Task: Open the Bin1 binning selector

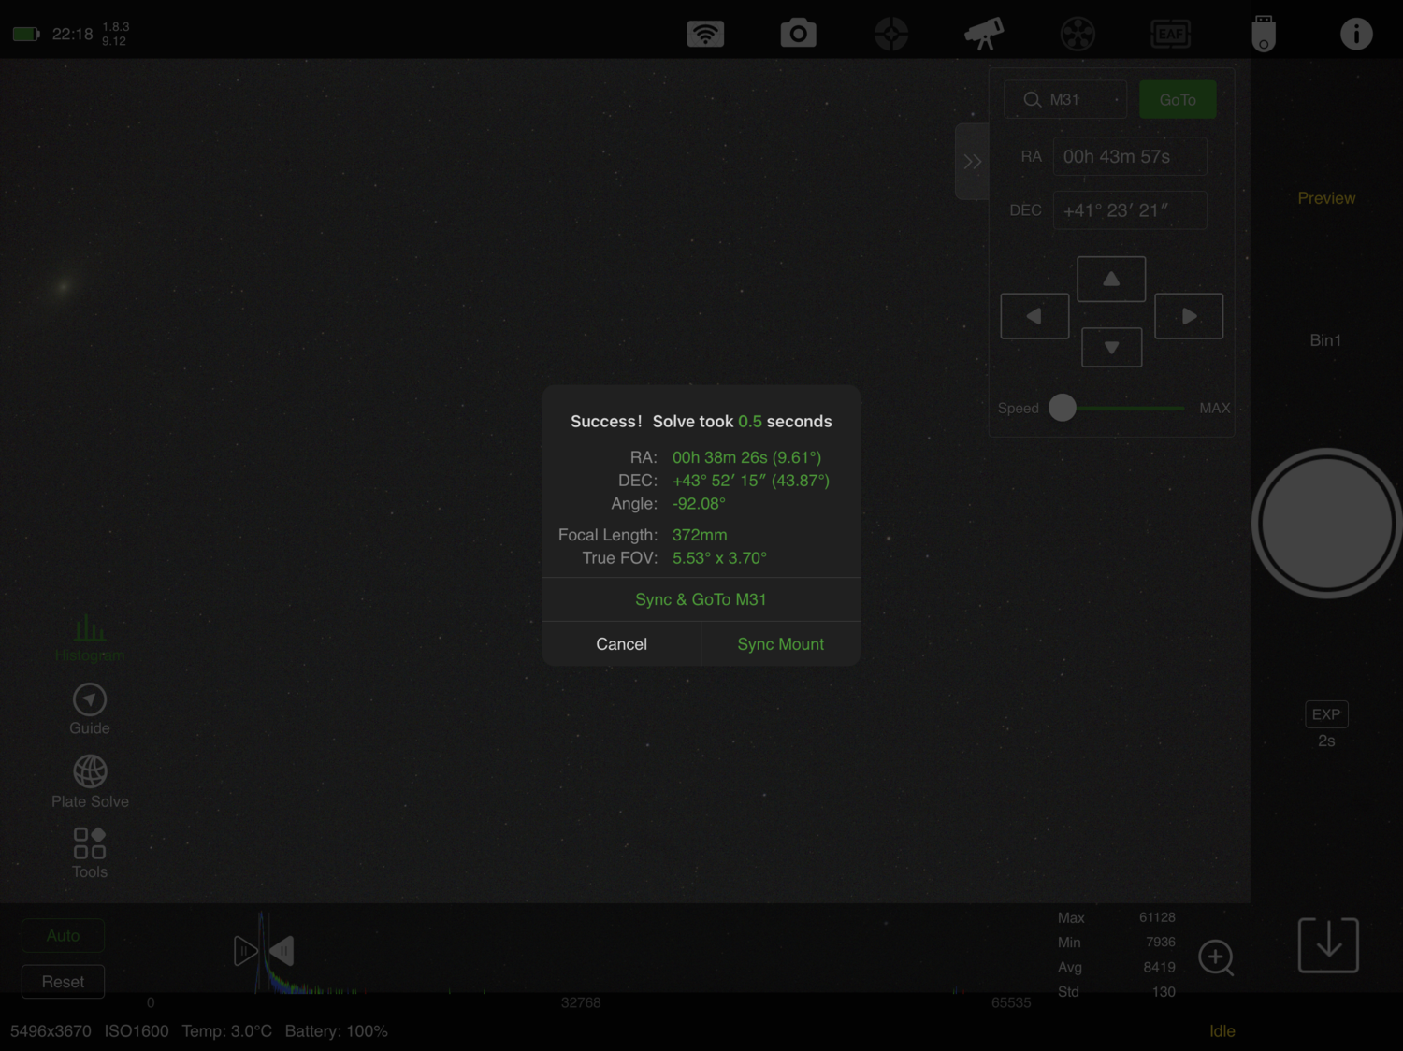Action: tap(1325, 340)
